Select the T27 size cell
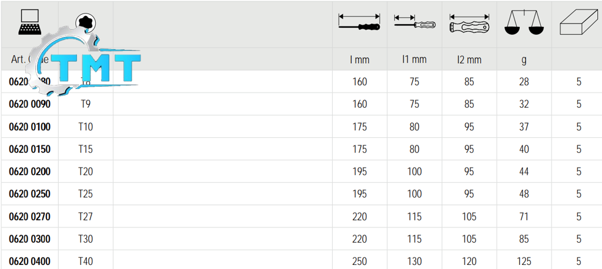The width and height of the screenshot is (602, 269). coord(86,217)
